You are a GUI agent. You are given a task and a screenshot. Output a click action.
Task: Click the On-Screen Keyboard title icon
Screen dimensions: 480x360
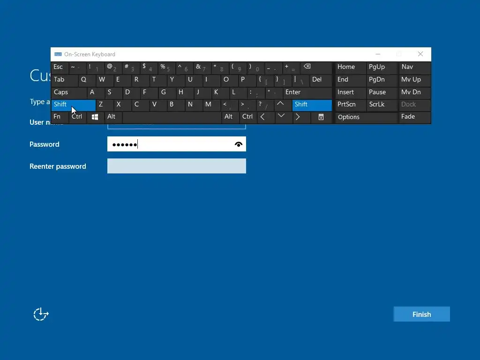[x=58, y=54]
